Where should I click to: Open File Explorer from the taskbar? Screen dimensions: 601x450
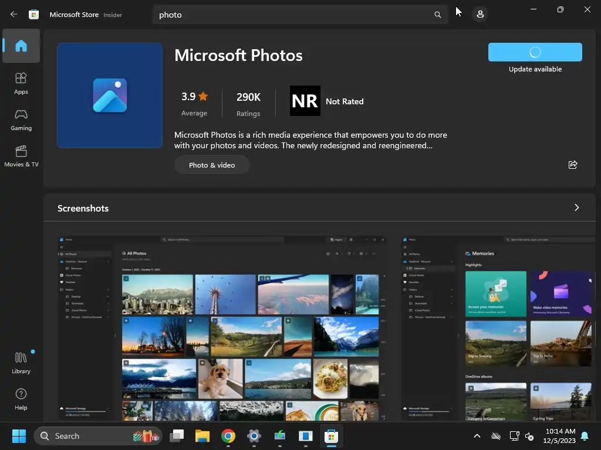202,436
